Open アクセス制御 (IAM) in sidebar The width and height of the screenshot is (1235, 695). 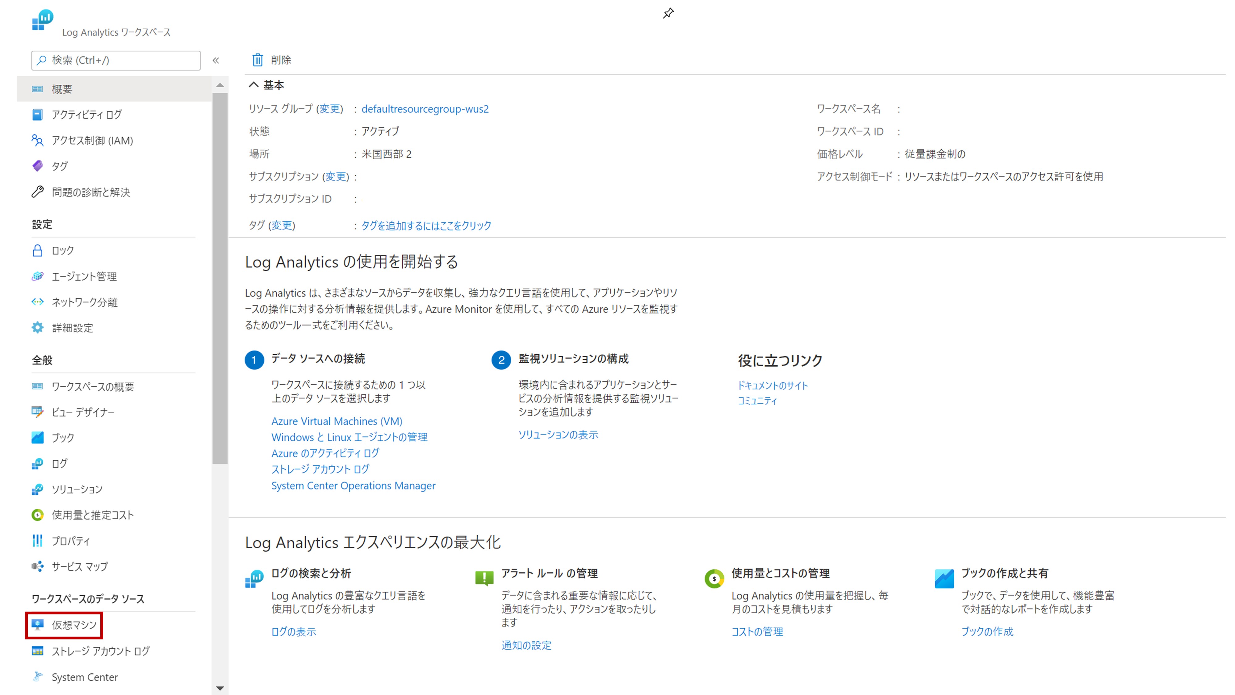(x=92, y=141)
